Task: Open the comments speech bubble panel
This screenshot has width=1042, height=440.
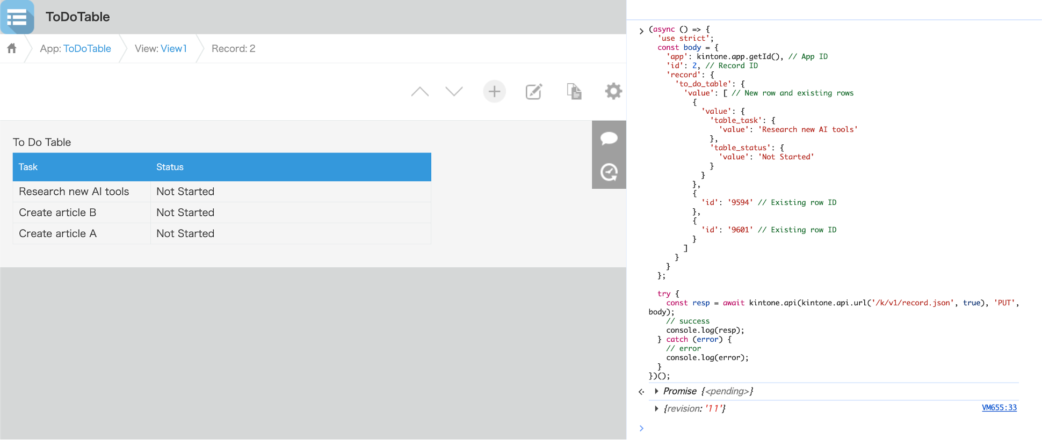Action: pyautogui.click(x=609, y=138)
